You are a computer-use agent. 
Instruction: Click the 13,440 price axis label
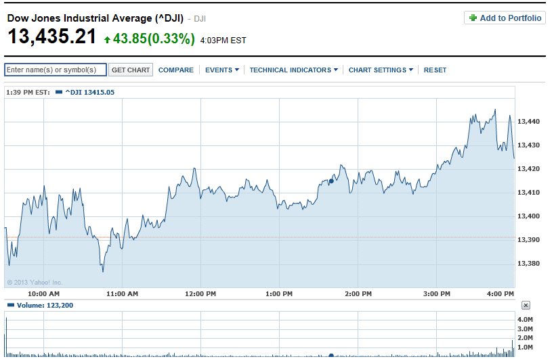pyautogui.click(x=528, y=121)
